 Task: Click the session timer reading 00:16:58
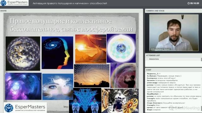click(x=194, y=3)
